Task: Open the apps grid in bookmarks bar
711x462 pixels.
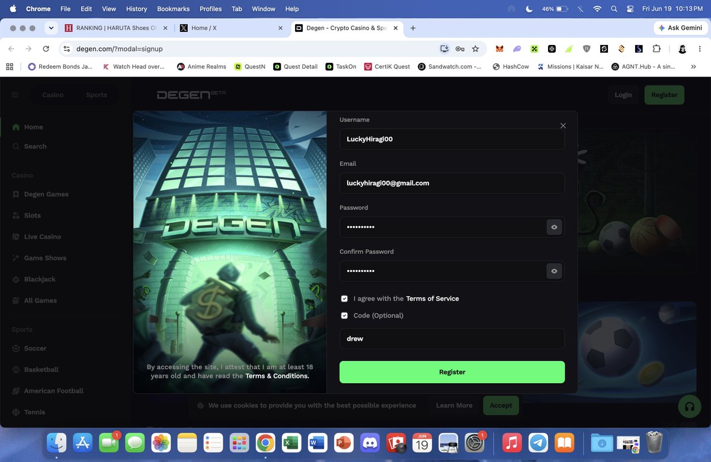Action: click(9, 66)
